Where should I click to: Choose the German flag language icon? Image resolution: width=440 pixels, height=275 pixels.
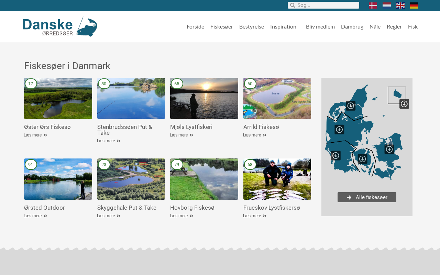[x=414, y=5]
